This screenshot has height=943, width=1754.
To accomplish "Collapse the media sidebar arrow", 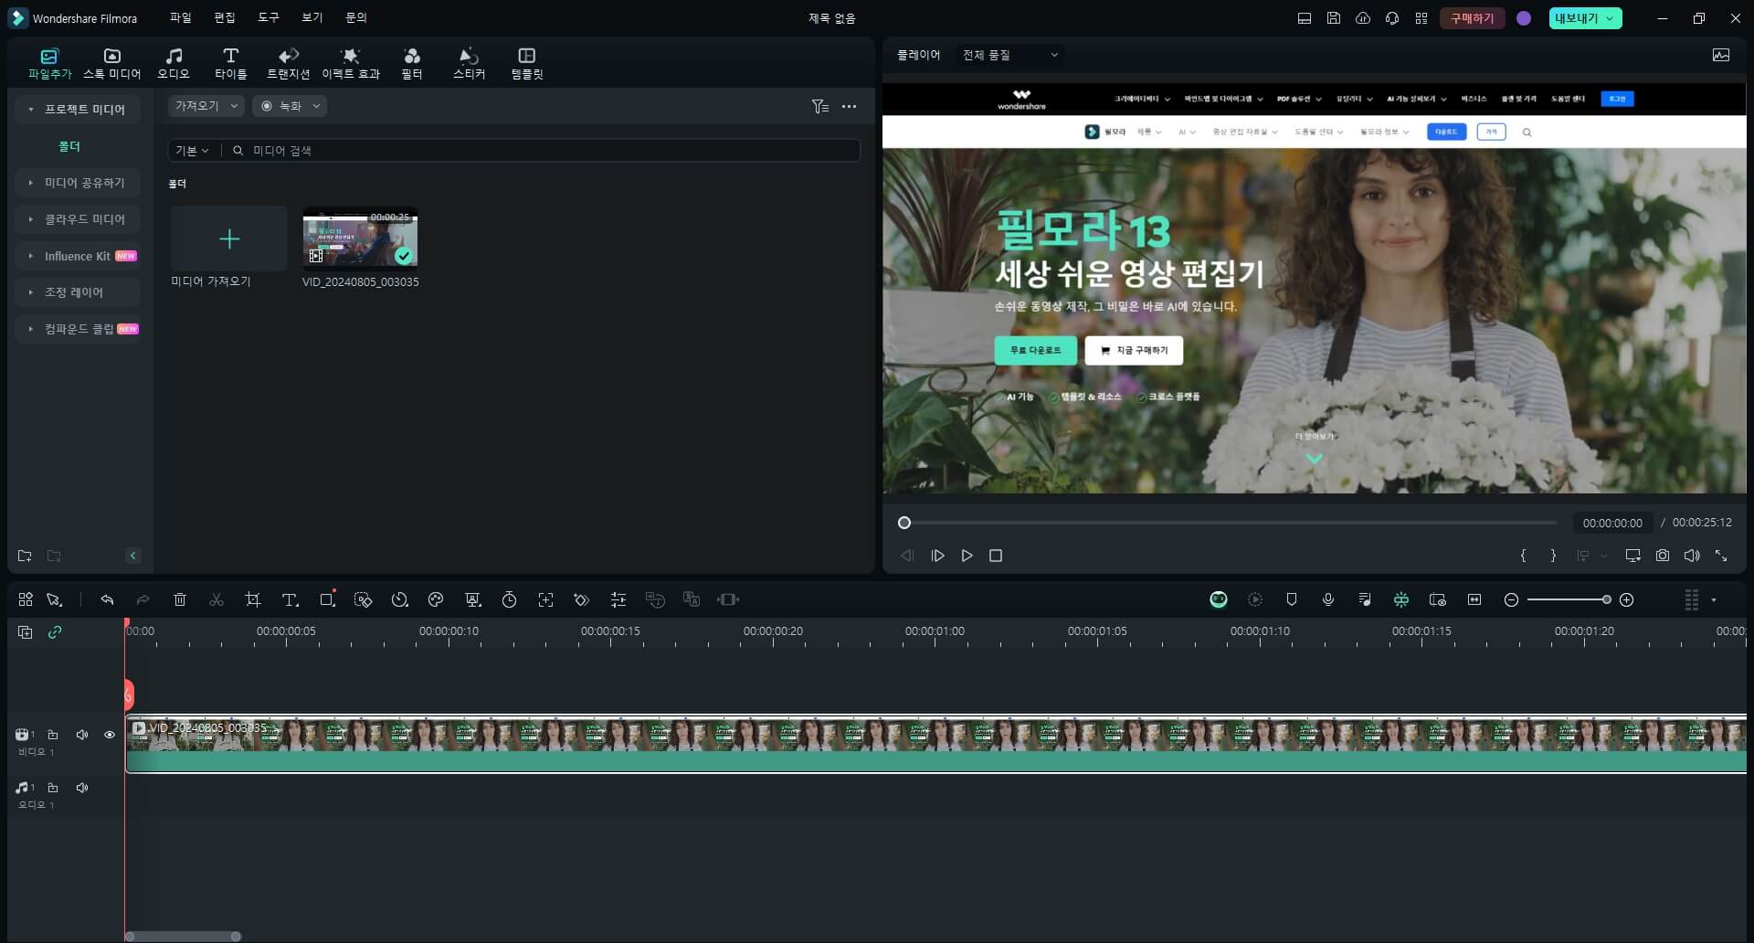I will click(133, 556).
